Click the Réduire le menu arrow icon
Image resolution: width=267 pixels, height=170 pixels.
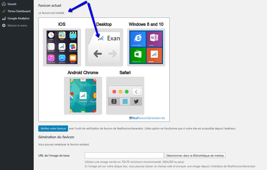point(4,25)
